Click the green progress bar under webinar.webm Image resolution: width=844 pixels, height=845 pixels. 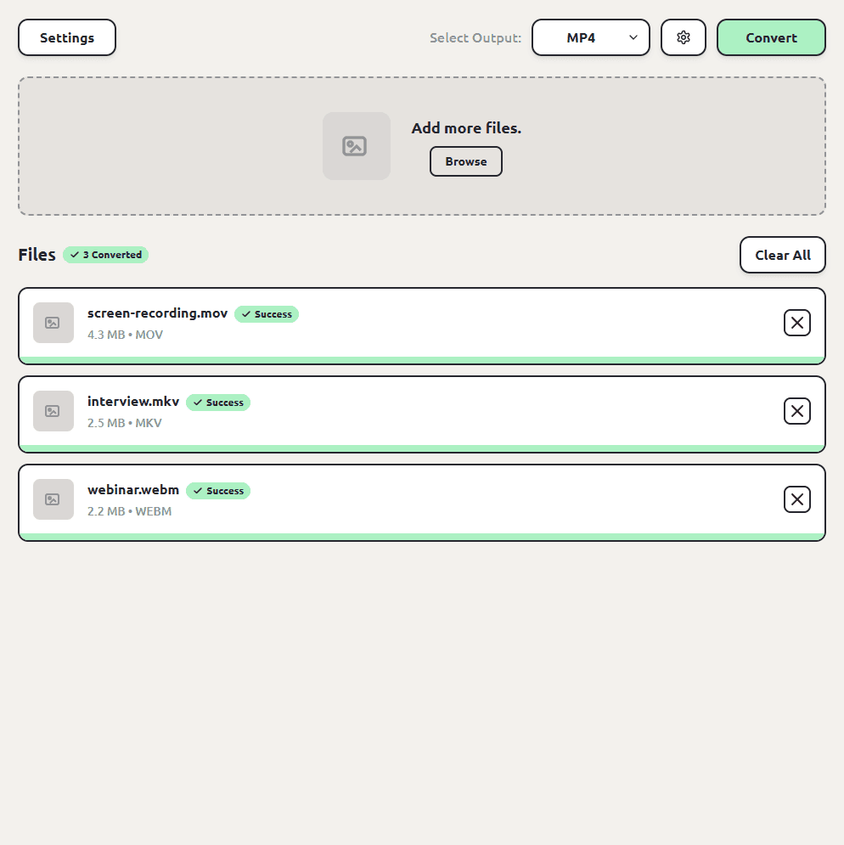click(x=422, y=537)
